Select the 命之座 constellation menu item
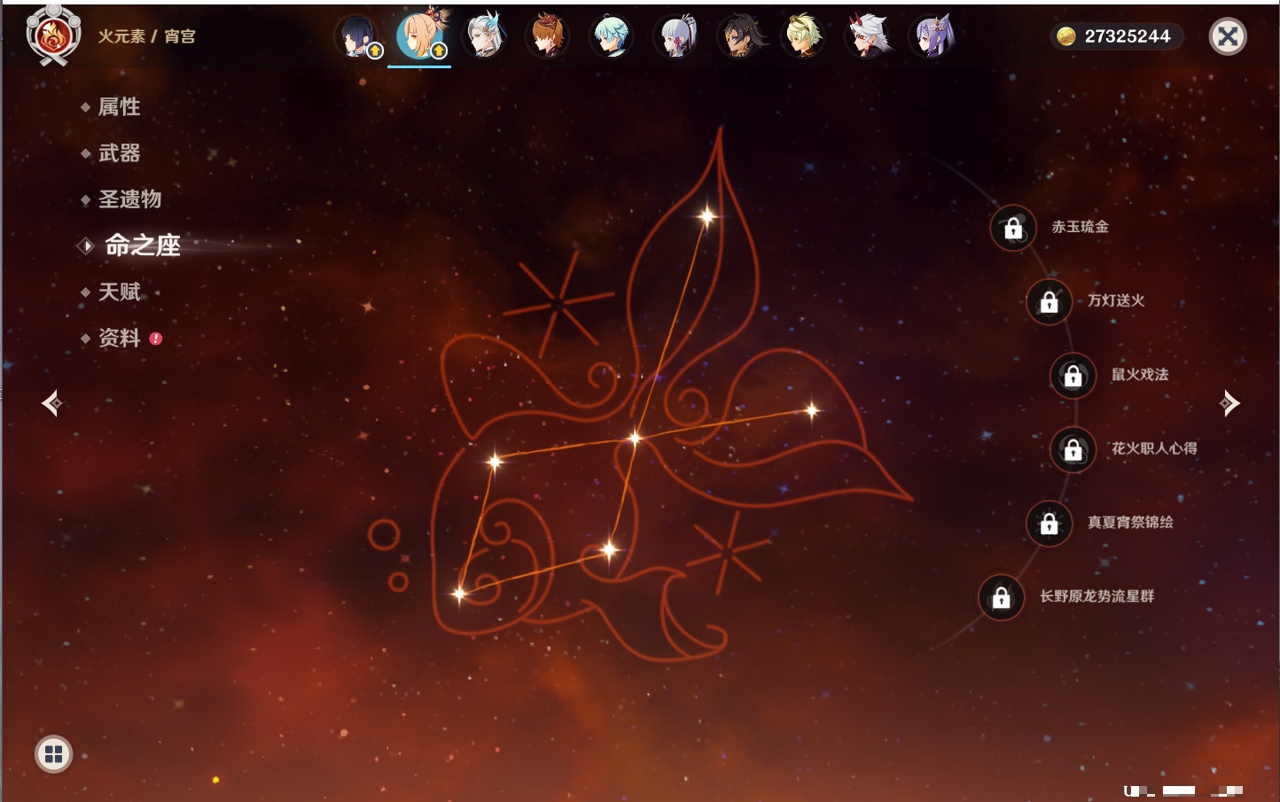 143,245
